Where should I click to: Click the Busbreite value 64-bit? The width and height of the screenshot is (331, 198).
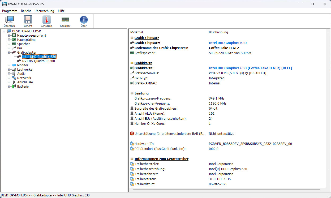coord(213,109)
